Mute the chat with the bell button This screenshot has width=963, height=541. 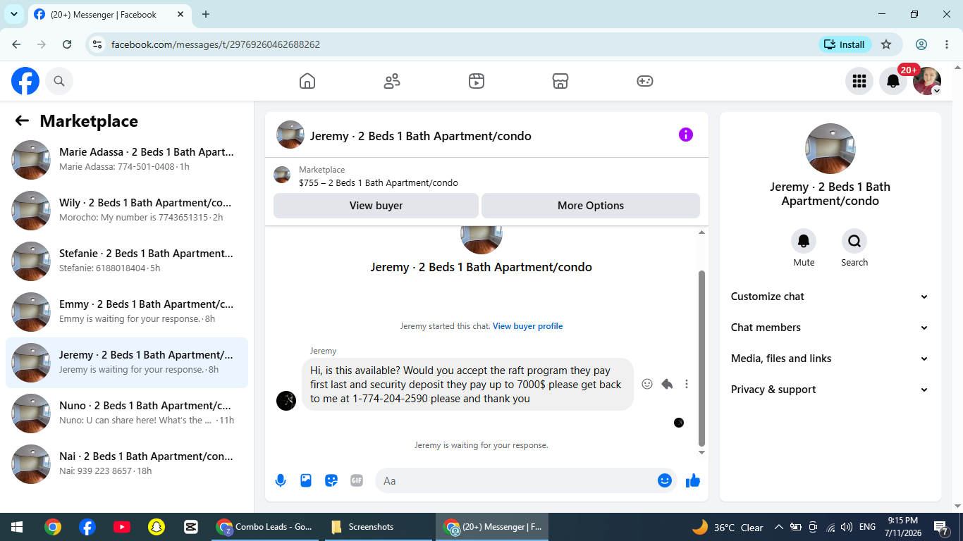coord(804,241)
